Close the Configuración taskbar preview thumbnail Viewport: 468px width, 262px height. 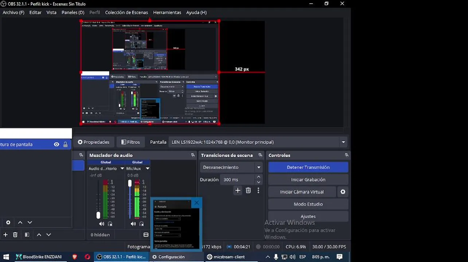197,203
